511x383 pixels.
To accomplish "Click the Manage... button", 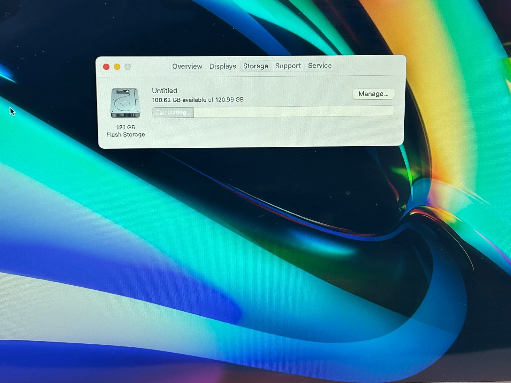I will pyautogui.click(x=373, y=94).
